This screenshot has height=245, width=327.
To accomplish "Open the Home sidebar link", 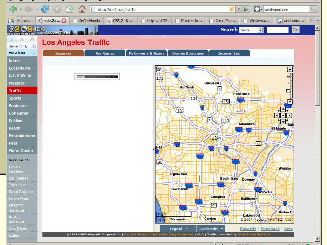I will [x=22, y=61].
